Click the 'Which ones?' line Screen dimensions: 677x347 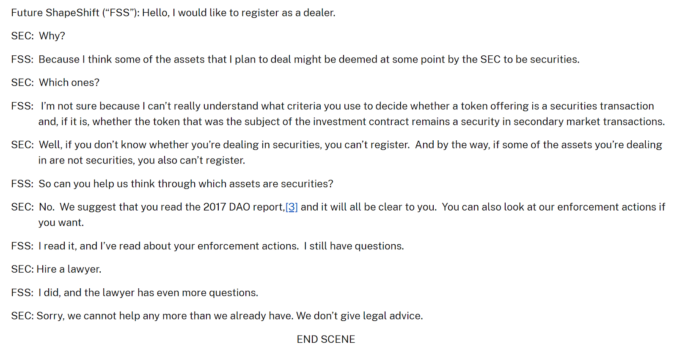click(x=69, y=82)
